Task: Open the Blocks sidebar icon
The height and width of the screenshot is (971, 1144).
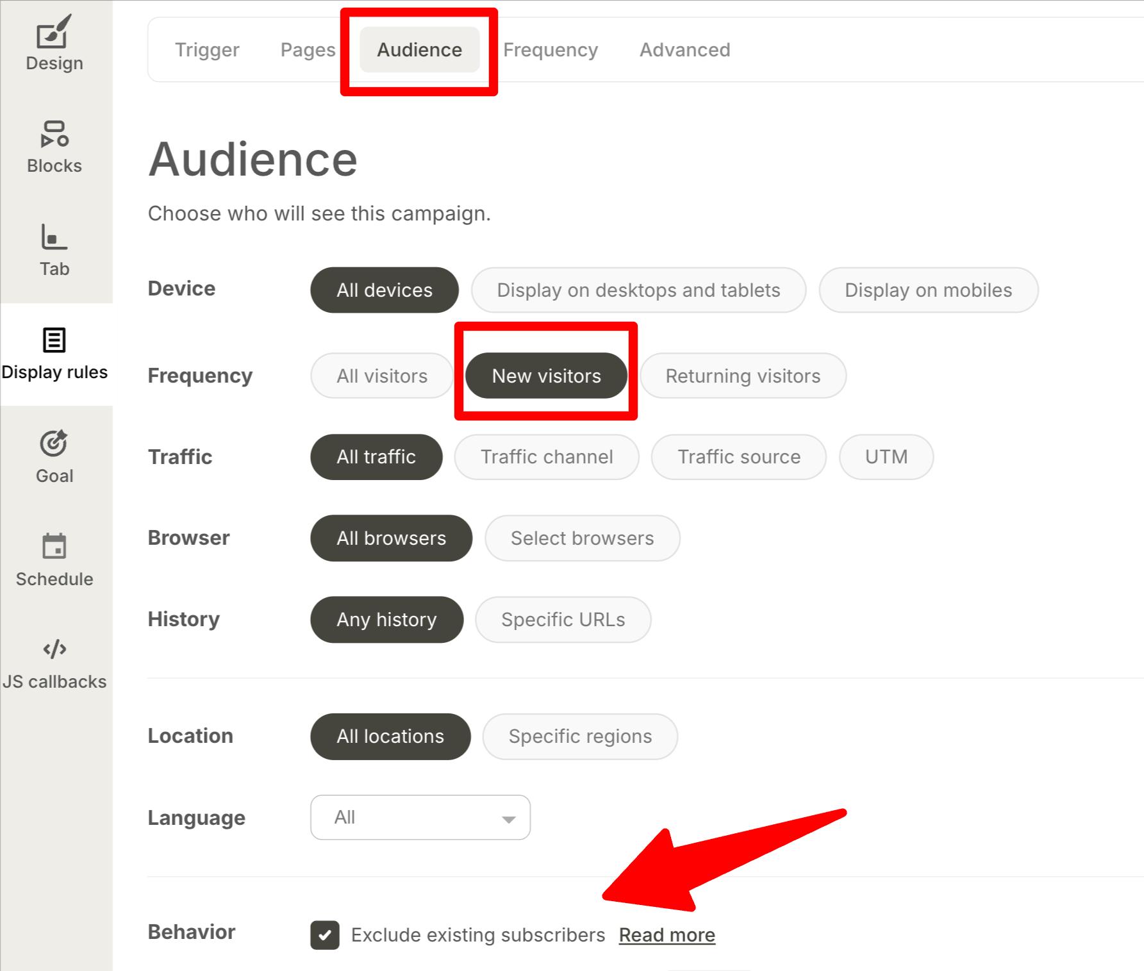Action: 54,135
